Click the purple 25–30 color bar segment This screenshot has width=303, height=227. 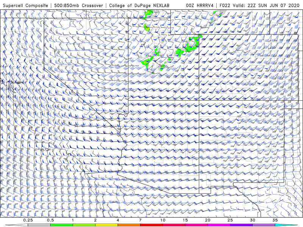(241, 225)
